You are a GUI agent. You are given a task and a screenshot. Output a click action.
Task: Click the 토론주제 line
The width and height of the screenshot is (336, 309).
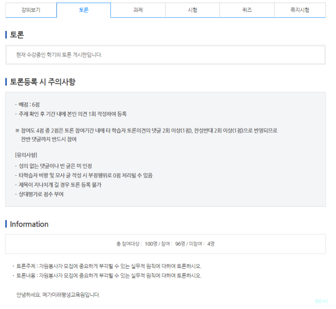coord(109,266)
